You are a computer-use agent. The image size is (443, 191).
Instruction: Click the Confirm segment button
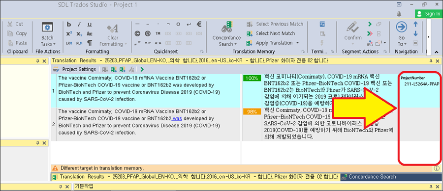coord(352,33)
